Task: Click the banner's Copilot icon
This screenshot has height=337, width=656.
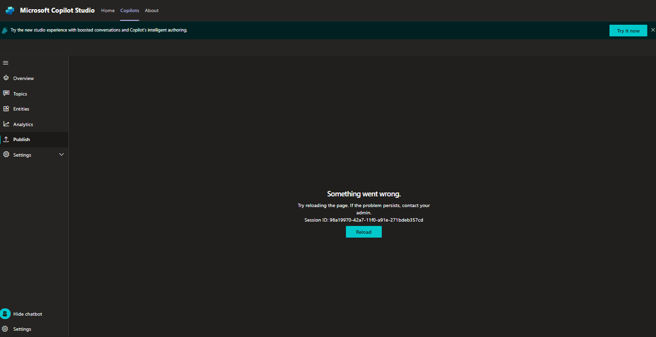Action: 5,30
